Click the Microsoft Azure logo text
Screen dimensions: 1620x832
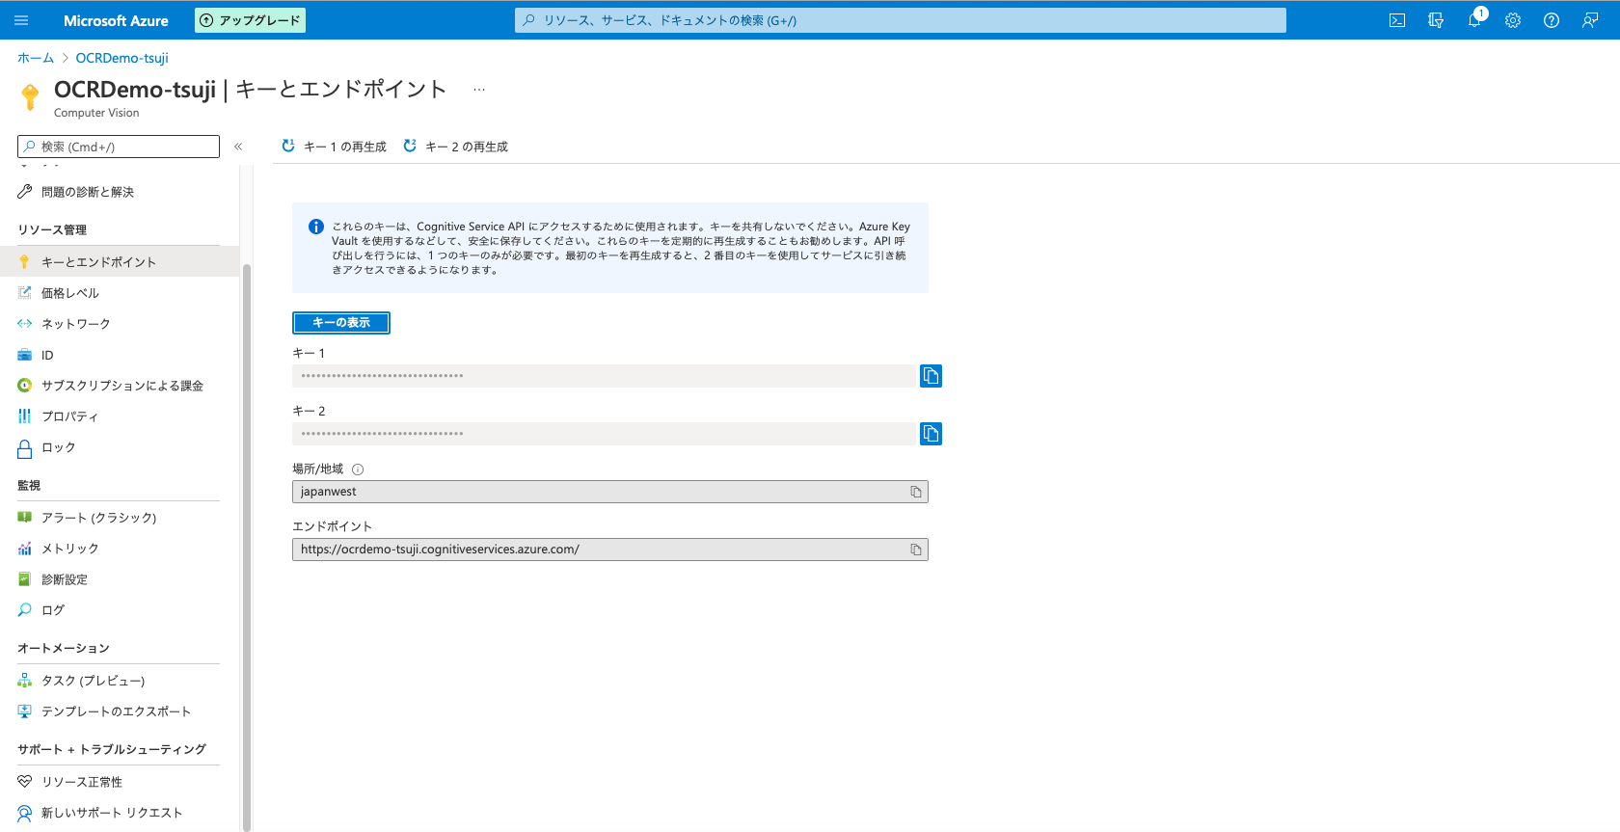pyautogui.click(x=116, y=20)
